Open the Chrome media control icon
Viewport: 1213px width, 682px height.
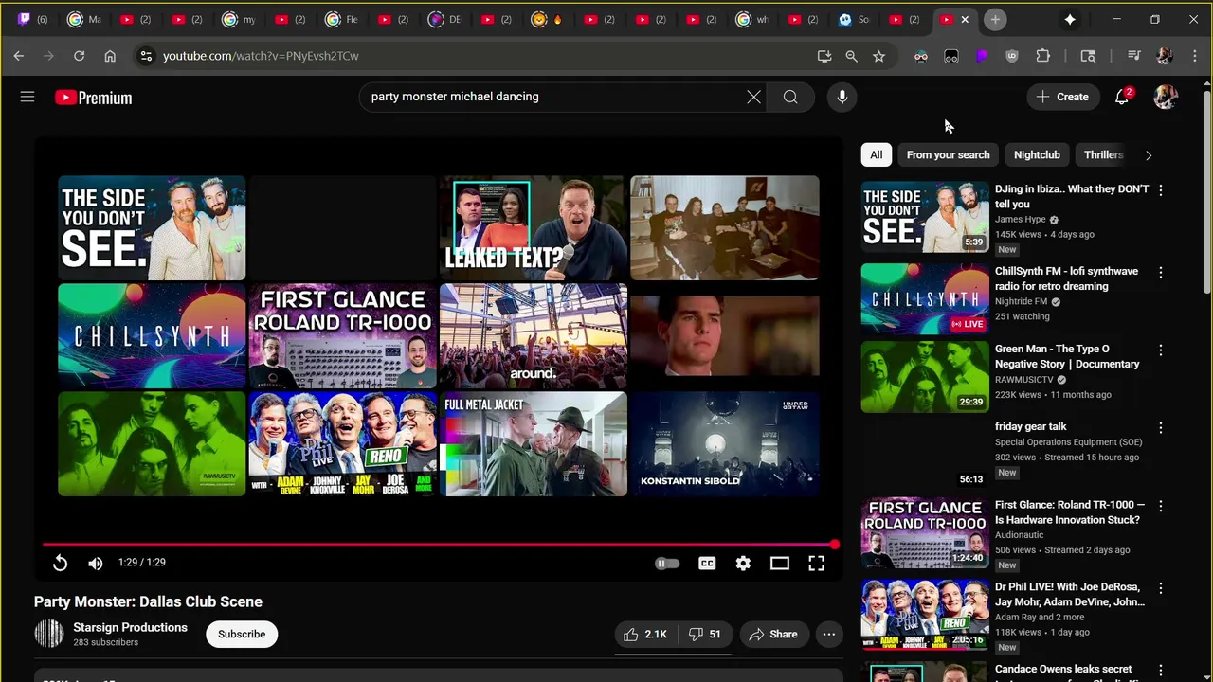1133,56
